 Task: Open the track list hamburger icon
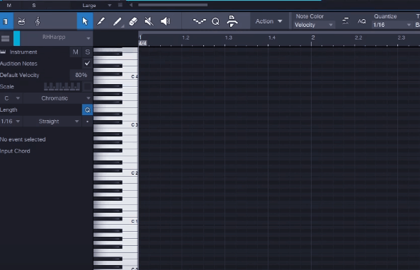pos(6,38)
